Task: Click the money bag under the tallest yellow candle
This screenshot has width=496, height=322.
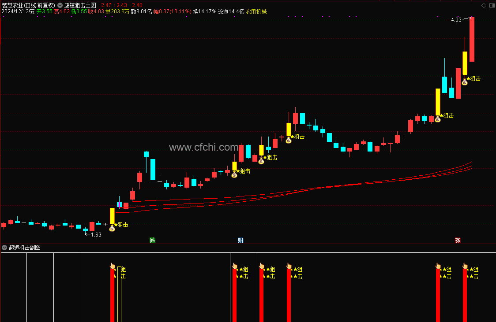Action: pos(438,118)
